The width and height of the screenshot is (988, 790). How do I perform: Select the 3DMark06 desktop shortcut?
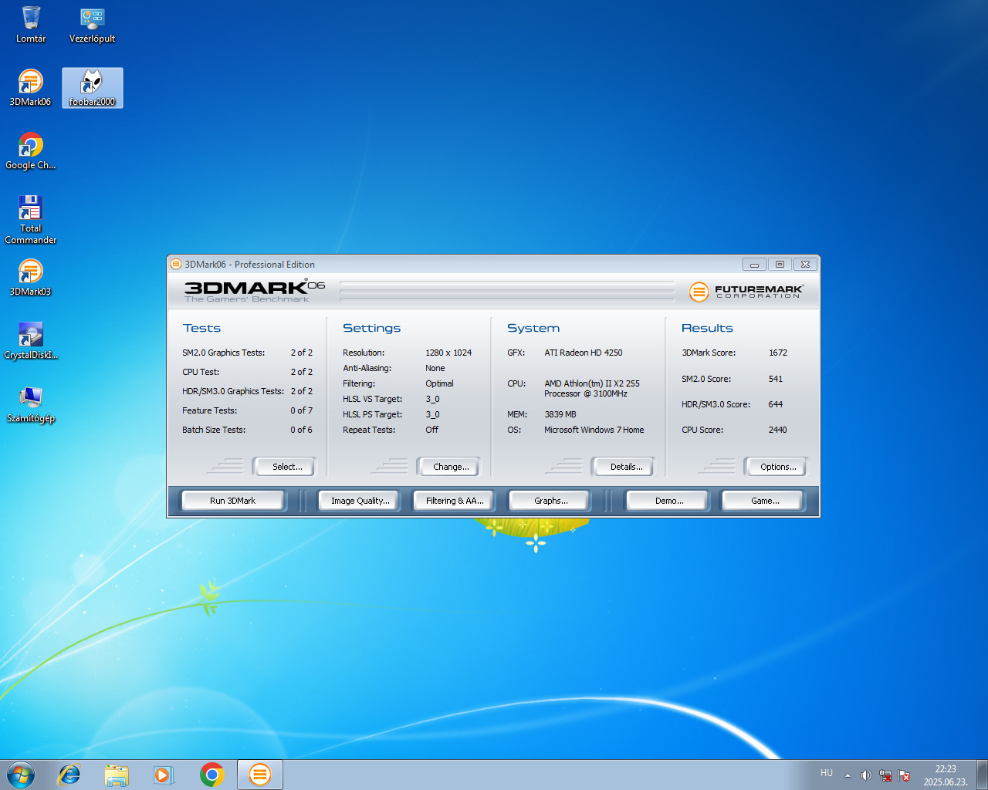(31, 88)
